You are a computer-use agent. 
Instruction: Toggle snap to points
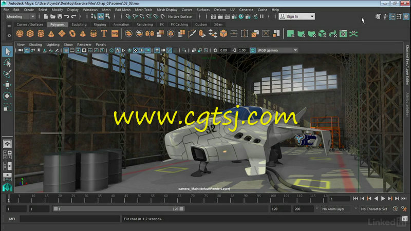[x=142, y=16]
